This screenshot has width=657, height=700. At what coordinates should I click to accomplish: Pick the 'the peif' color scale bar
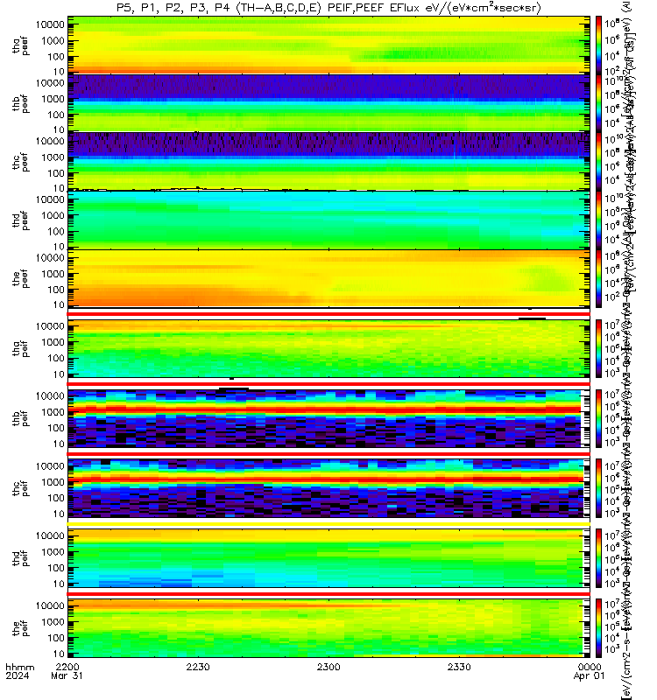tap(598, 628)
